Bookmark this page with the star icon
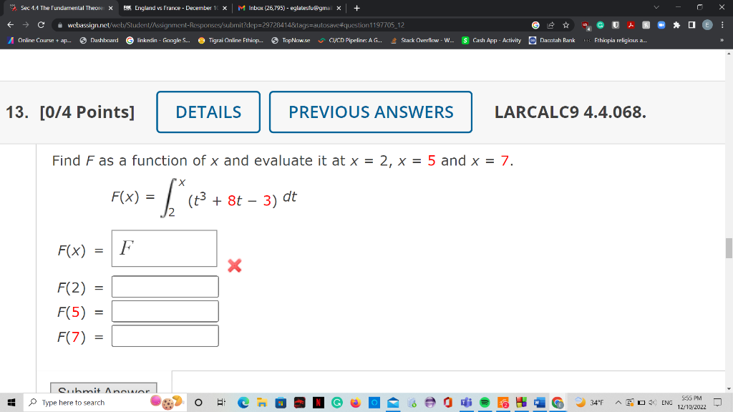733x412 pixels. click(565, 24)
